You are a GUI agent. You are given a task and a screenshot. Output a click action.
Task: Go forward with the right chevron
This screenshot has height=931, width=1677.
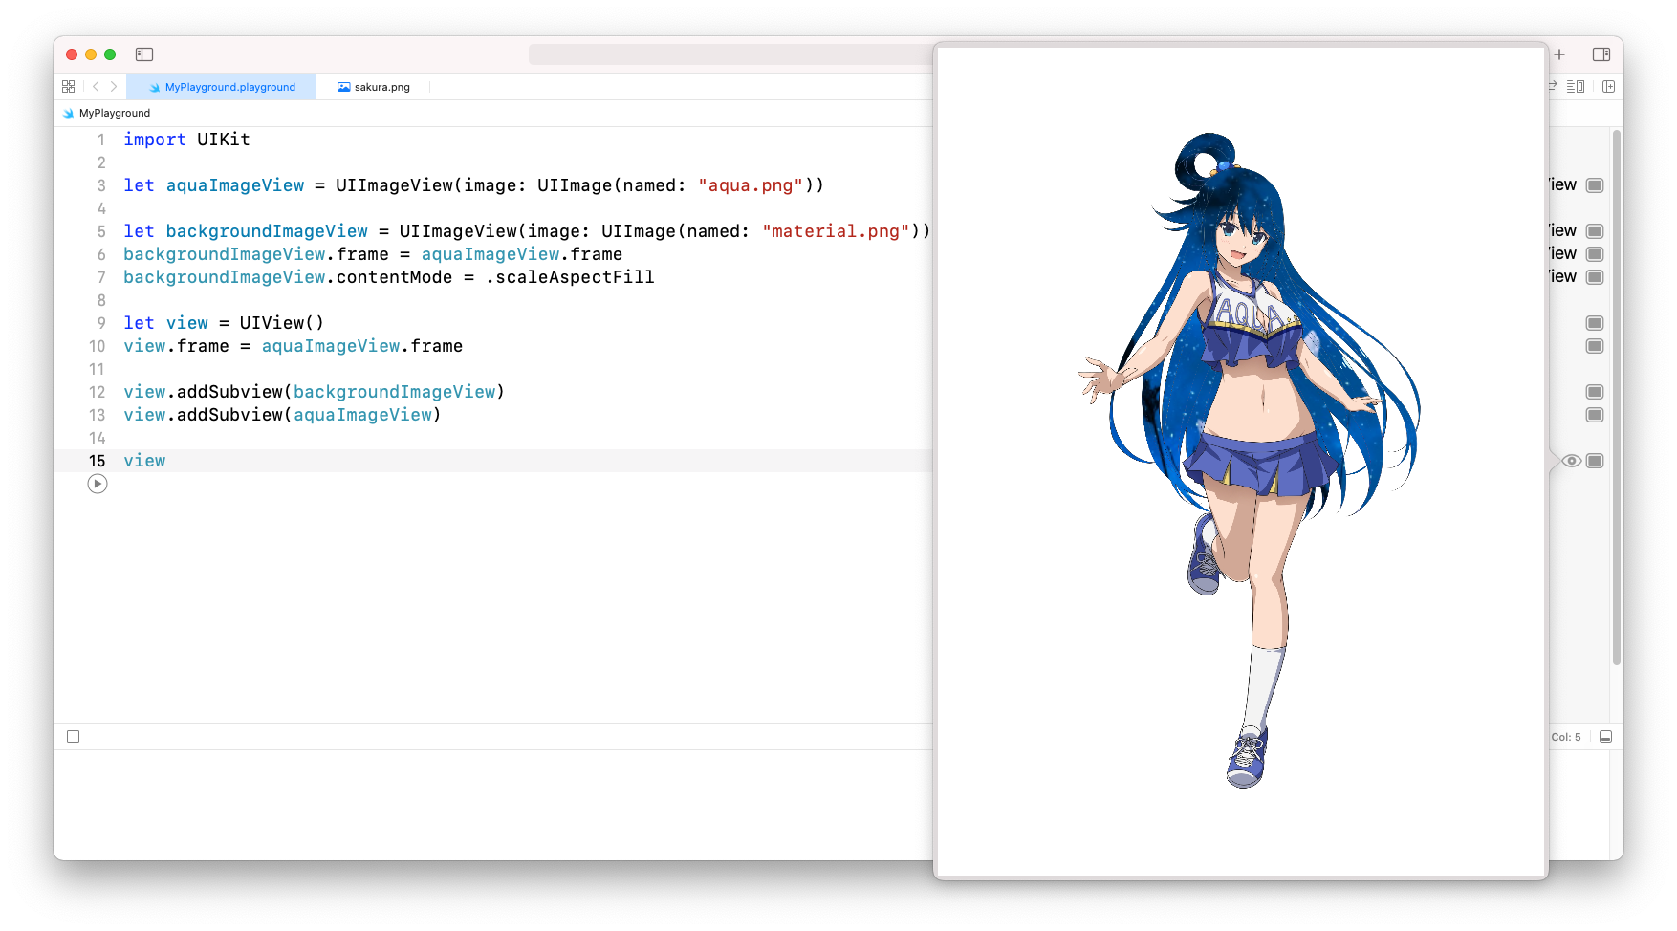click(114, 86)
